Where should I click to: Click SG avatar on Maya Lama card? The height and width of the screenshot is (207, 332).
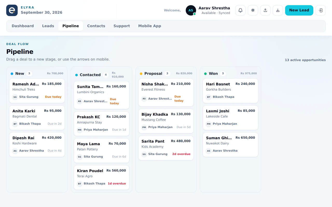click(80, 157)
